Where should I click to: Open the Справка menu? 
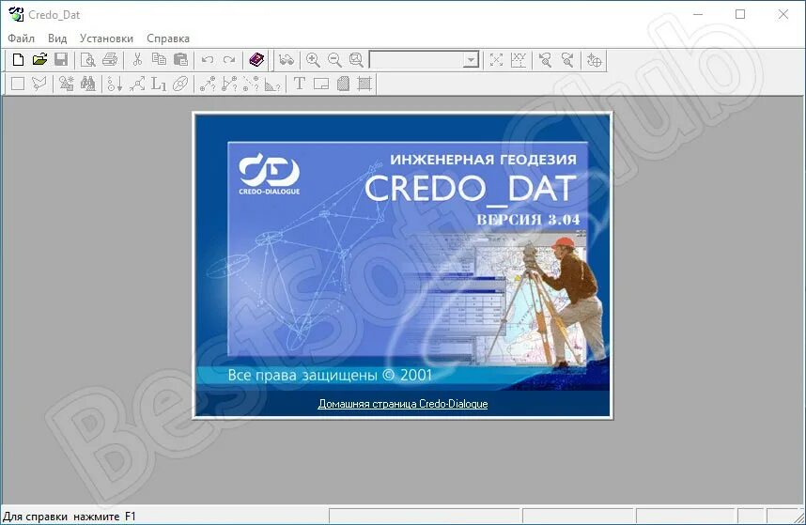pyautogui.click(x=168, y=39)
